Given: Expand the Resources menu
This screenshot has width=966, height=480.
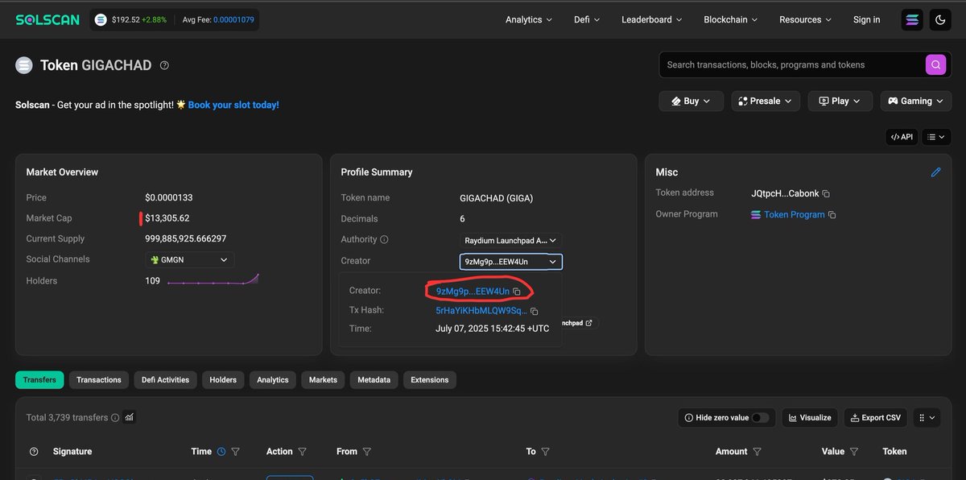Looking at the screenshot, I should pos(806,20).
